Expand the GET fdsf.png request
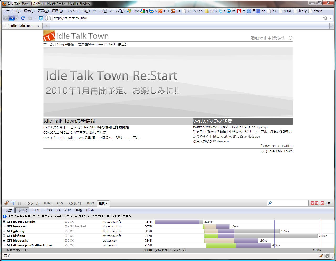 click(4, 236)
